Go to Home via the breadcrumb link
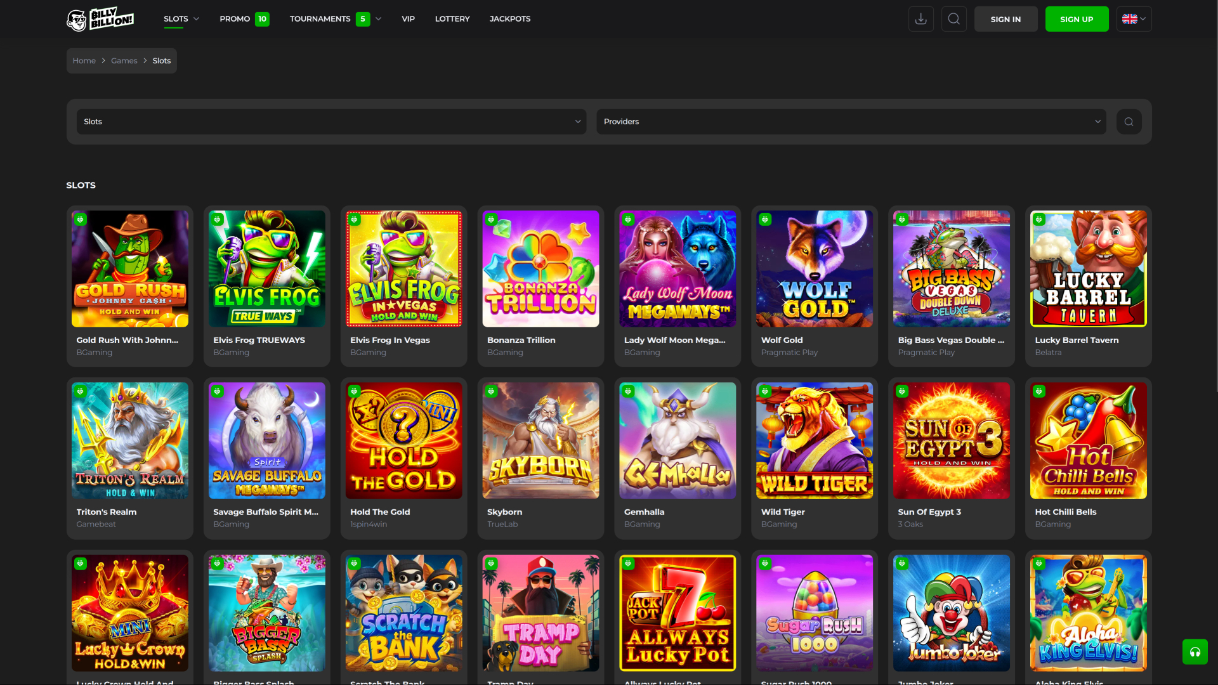Viewport: 1218px width, 685px height. coord(84,60)
